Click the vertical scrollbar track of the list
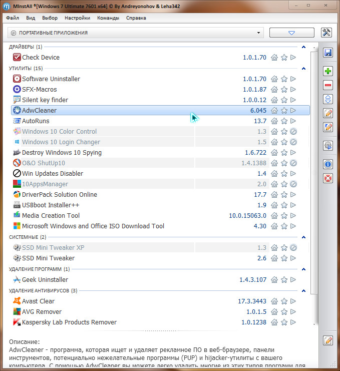 click(314, 307)
